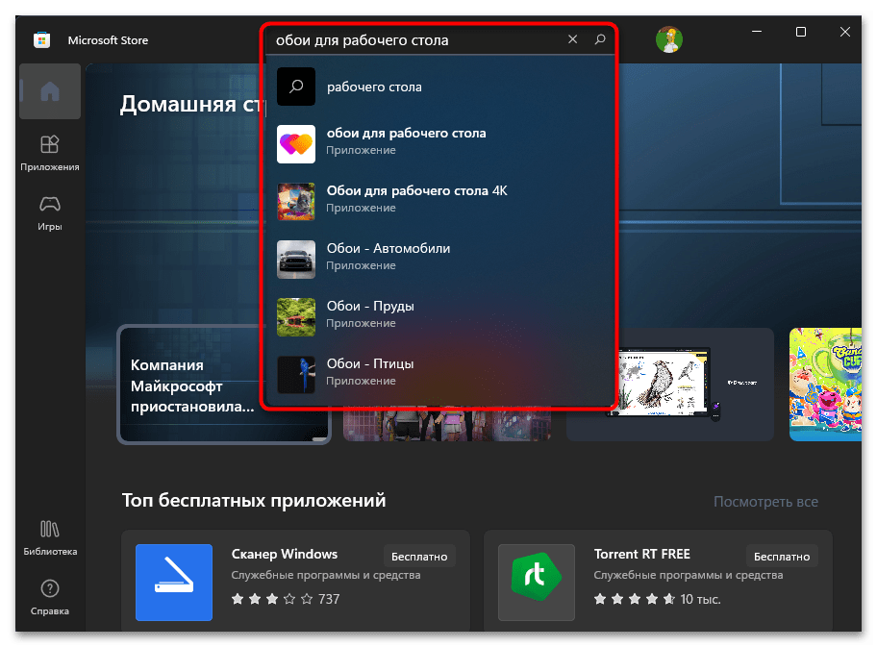Open the Приложения section
Image resolution: width=877 pixels, height=647 pixels.
click(50, 153)
